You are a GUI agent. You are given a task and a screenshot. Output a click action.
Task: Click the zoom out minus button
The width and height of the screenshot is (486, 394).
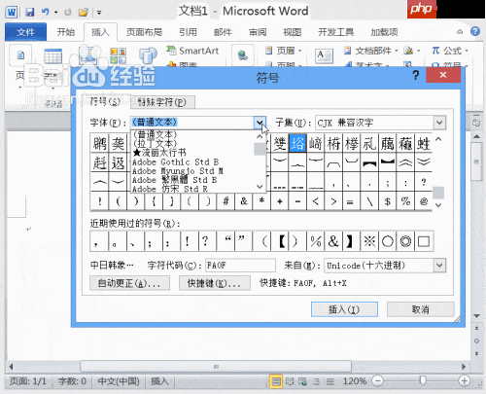pyautogui.click(x=378, y=380)
